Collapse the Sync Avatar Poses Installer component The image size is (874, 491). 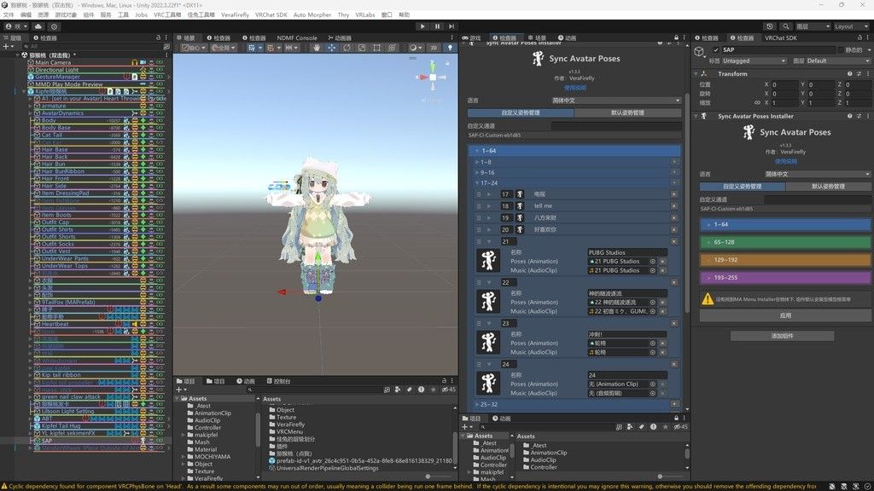point(696,116)
